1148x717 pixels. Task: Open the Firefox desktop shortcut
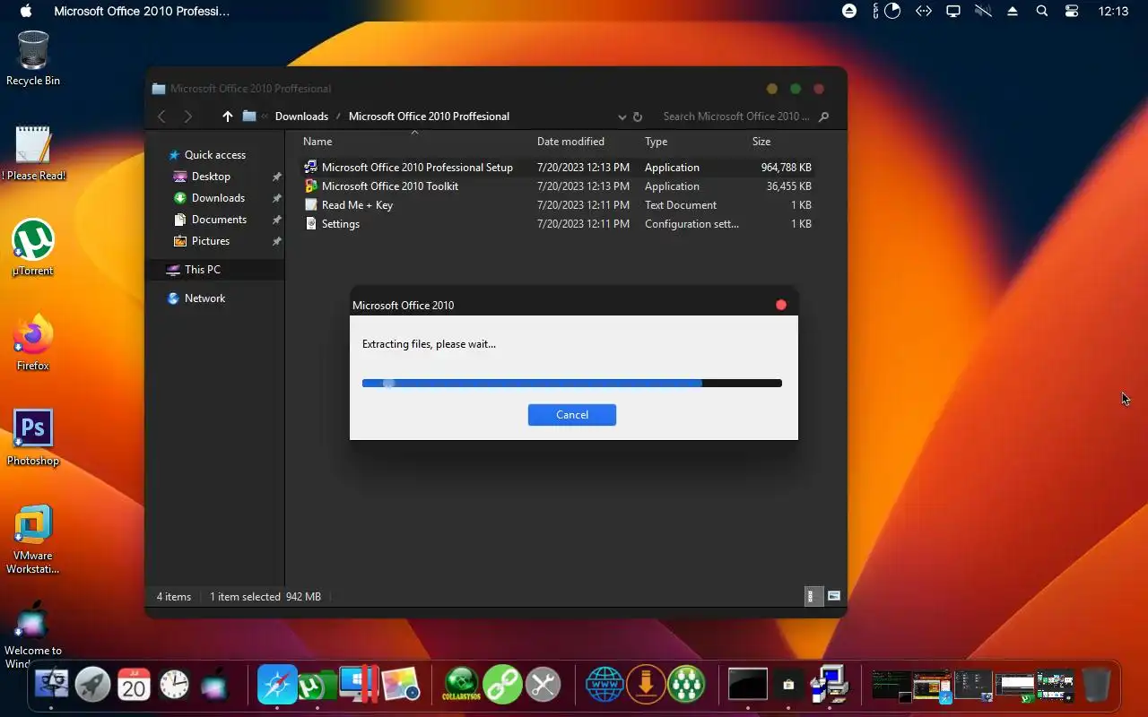(33, 342)
